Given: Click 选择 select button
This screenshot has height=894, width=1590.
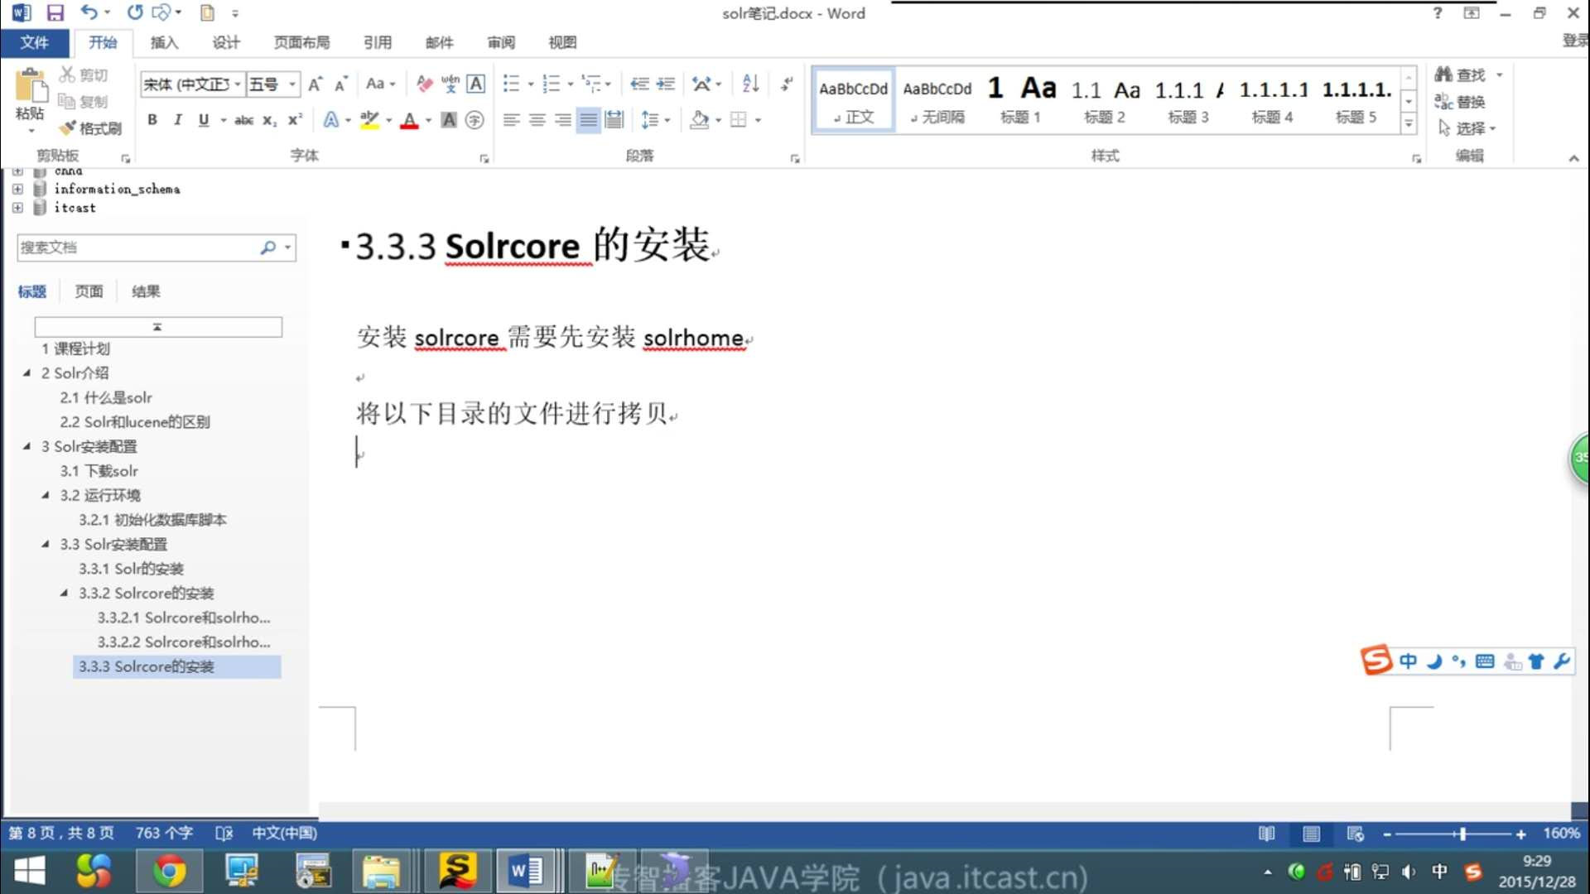Looking at the screenshot, I should pyautogui.click(x=1467, y=128).
